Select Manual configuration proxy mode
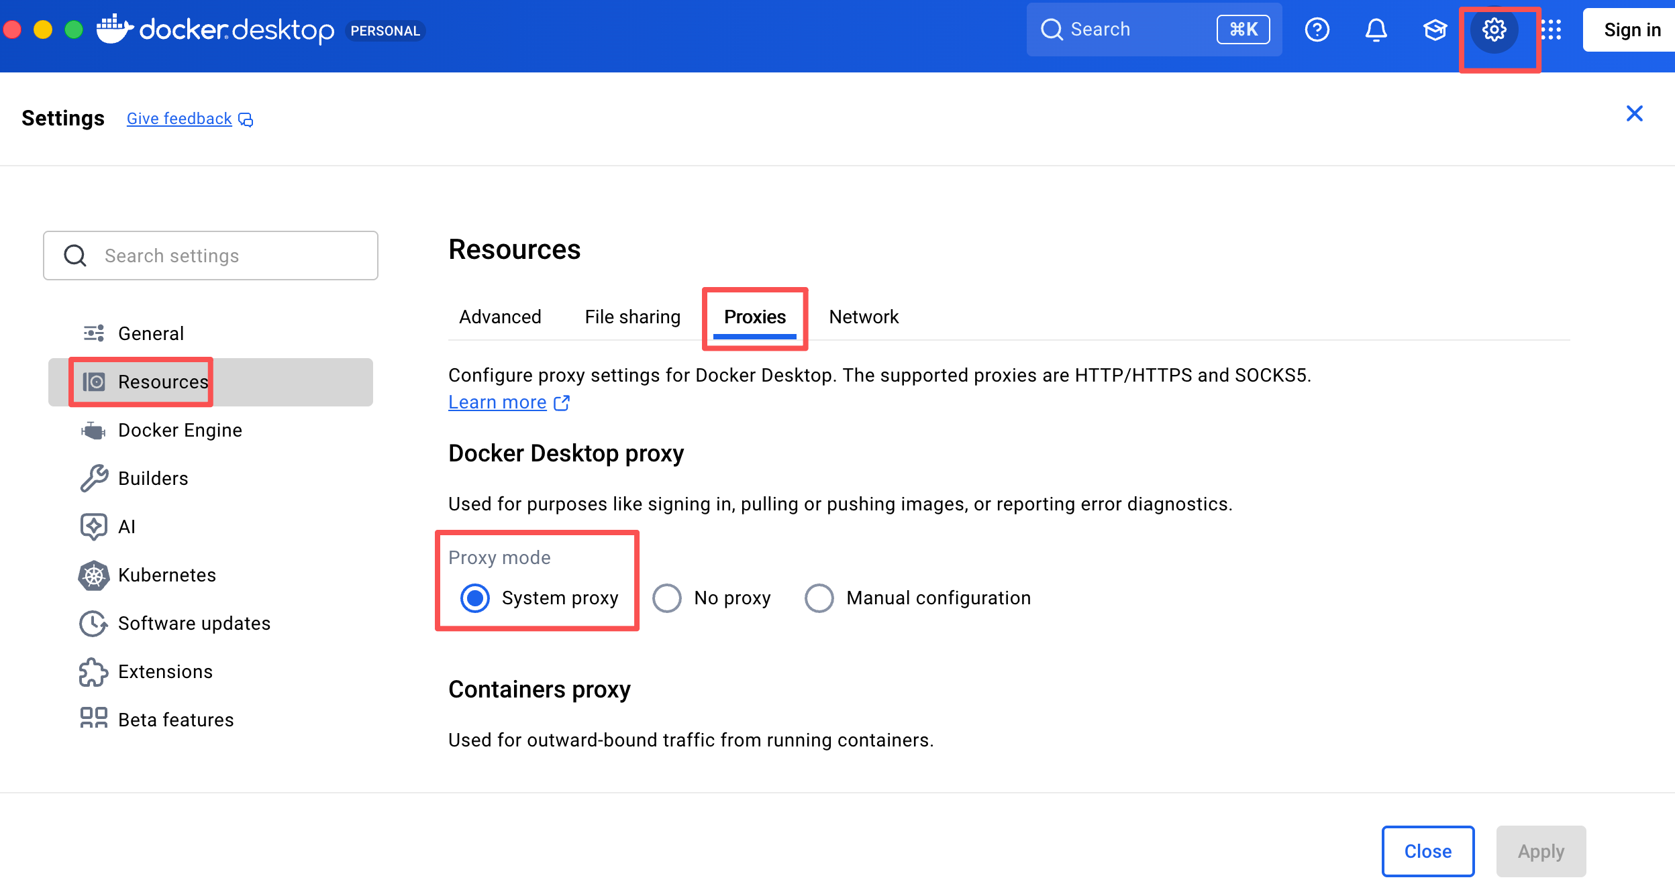1675x892 pixels. tap(819, 598)
